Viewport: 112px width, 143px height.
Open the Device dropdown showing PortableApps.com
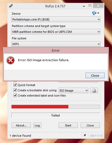(56, 19)
